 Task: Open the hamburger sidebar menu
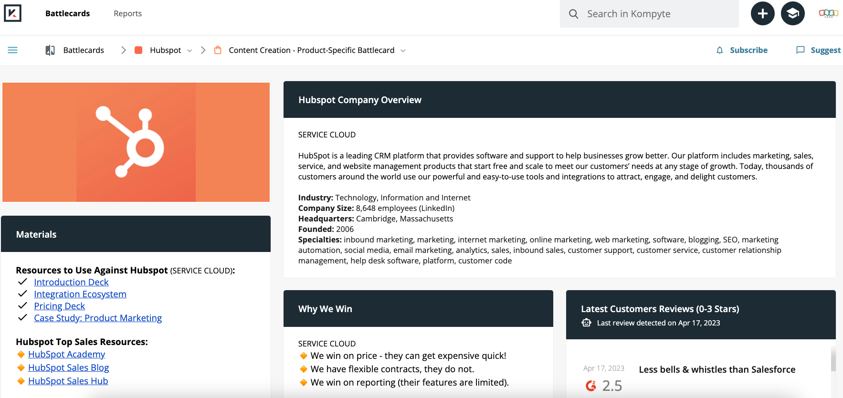13,50
